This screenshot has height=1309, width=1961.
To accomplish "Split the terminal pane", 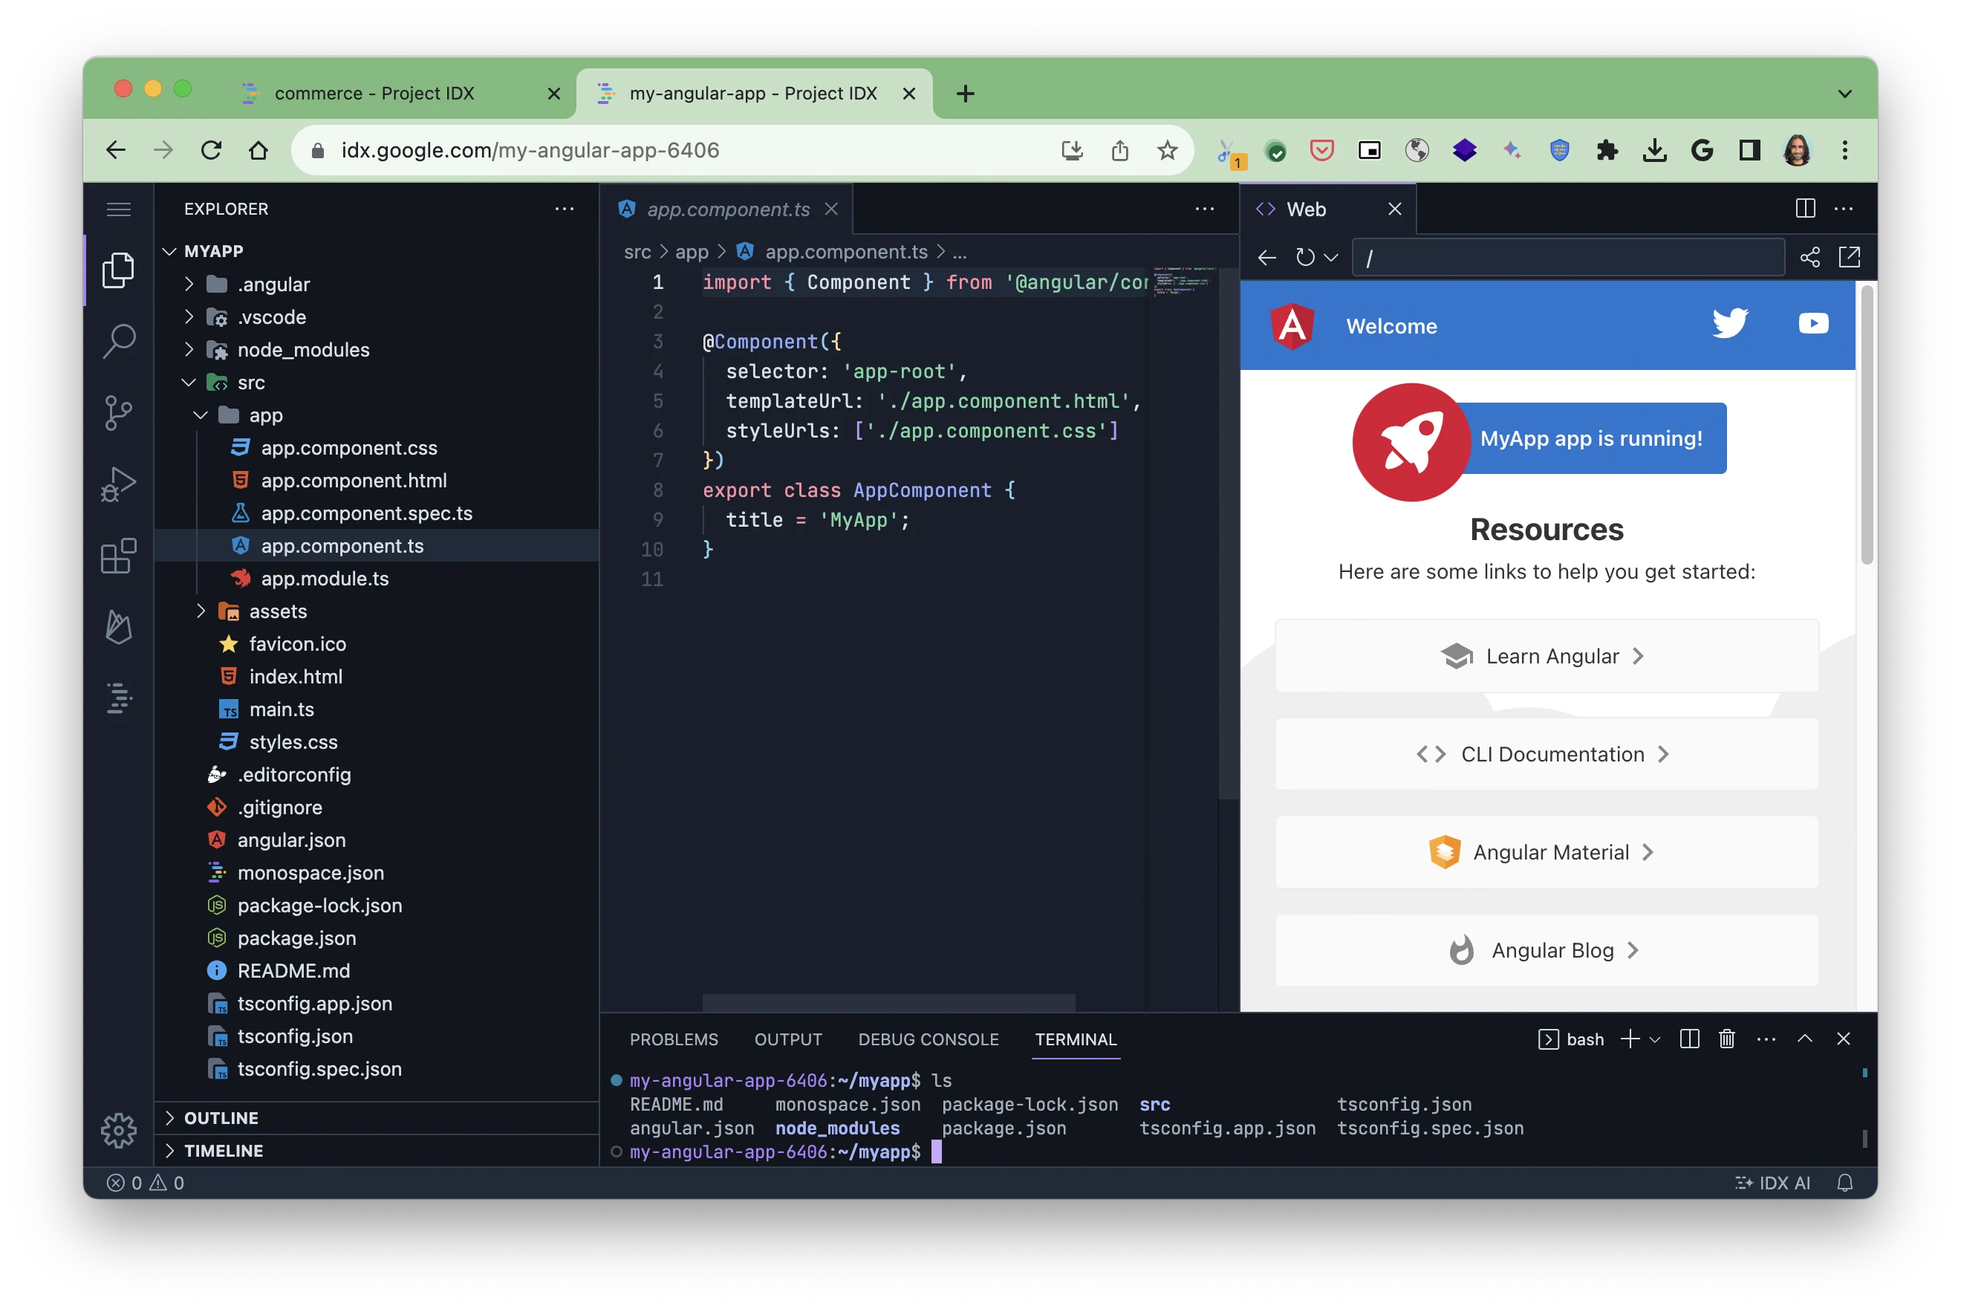I will (x=1690, y=1039).
